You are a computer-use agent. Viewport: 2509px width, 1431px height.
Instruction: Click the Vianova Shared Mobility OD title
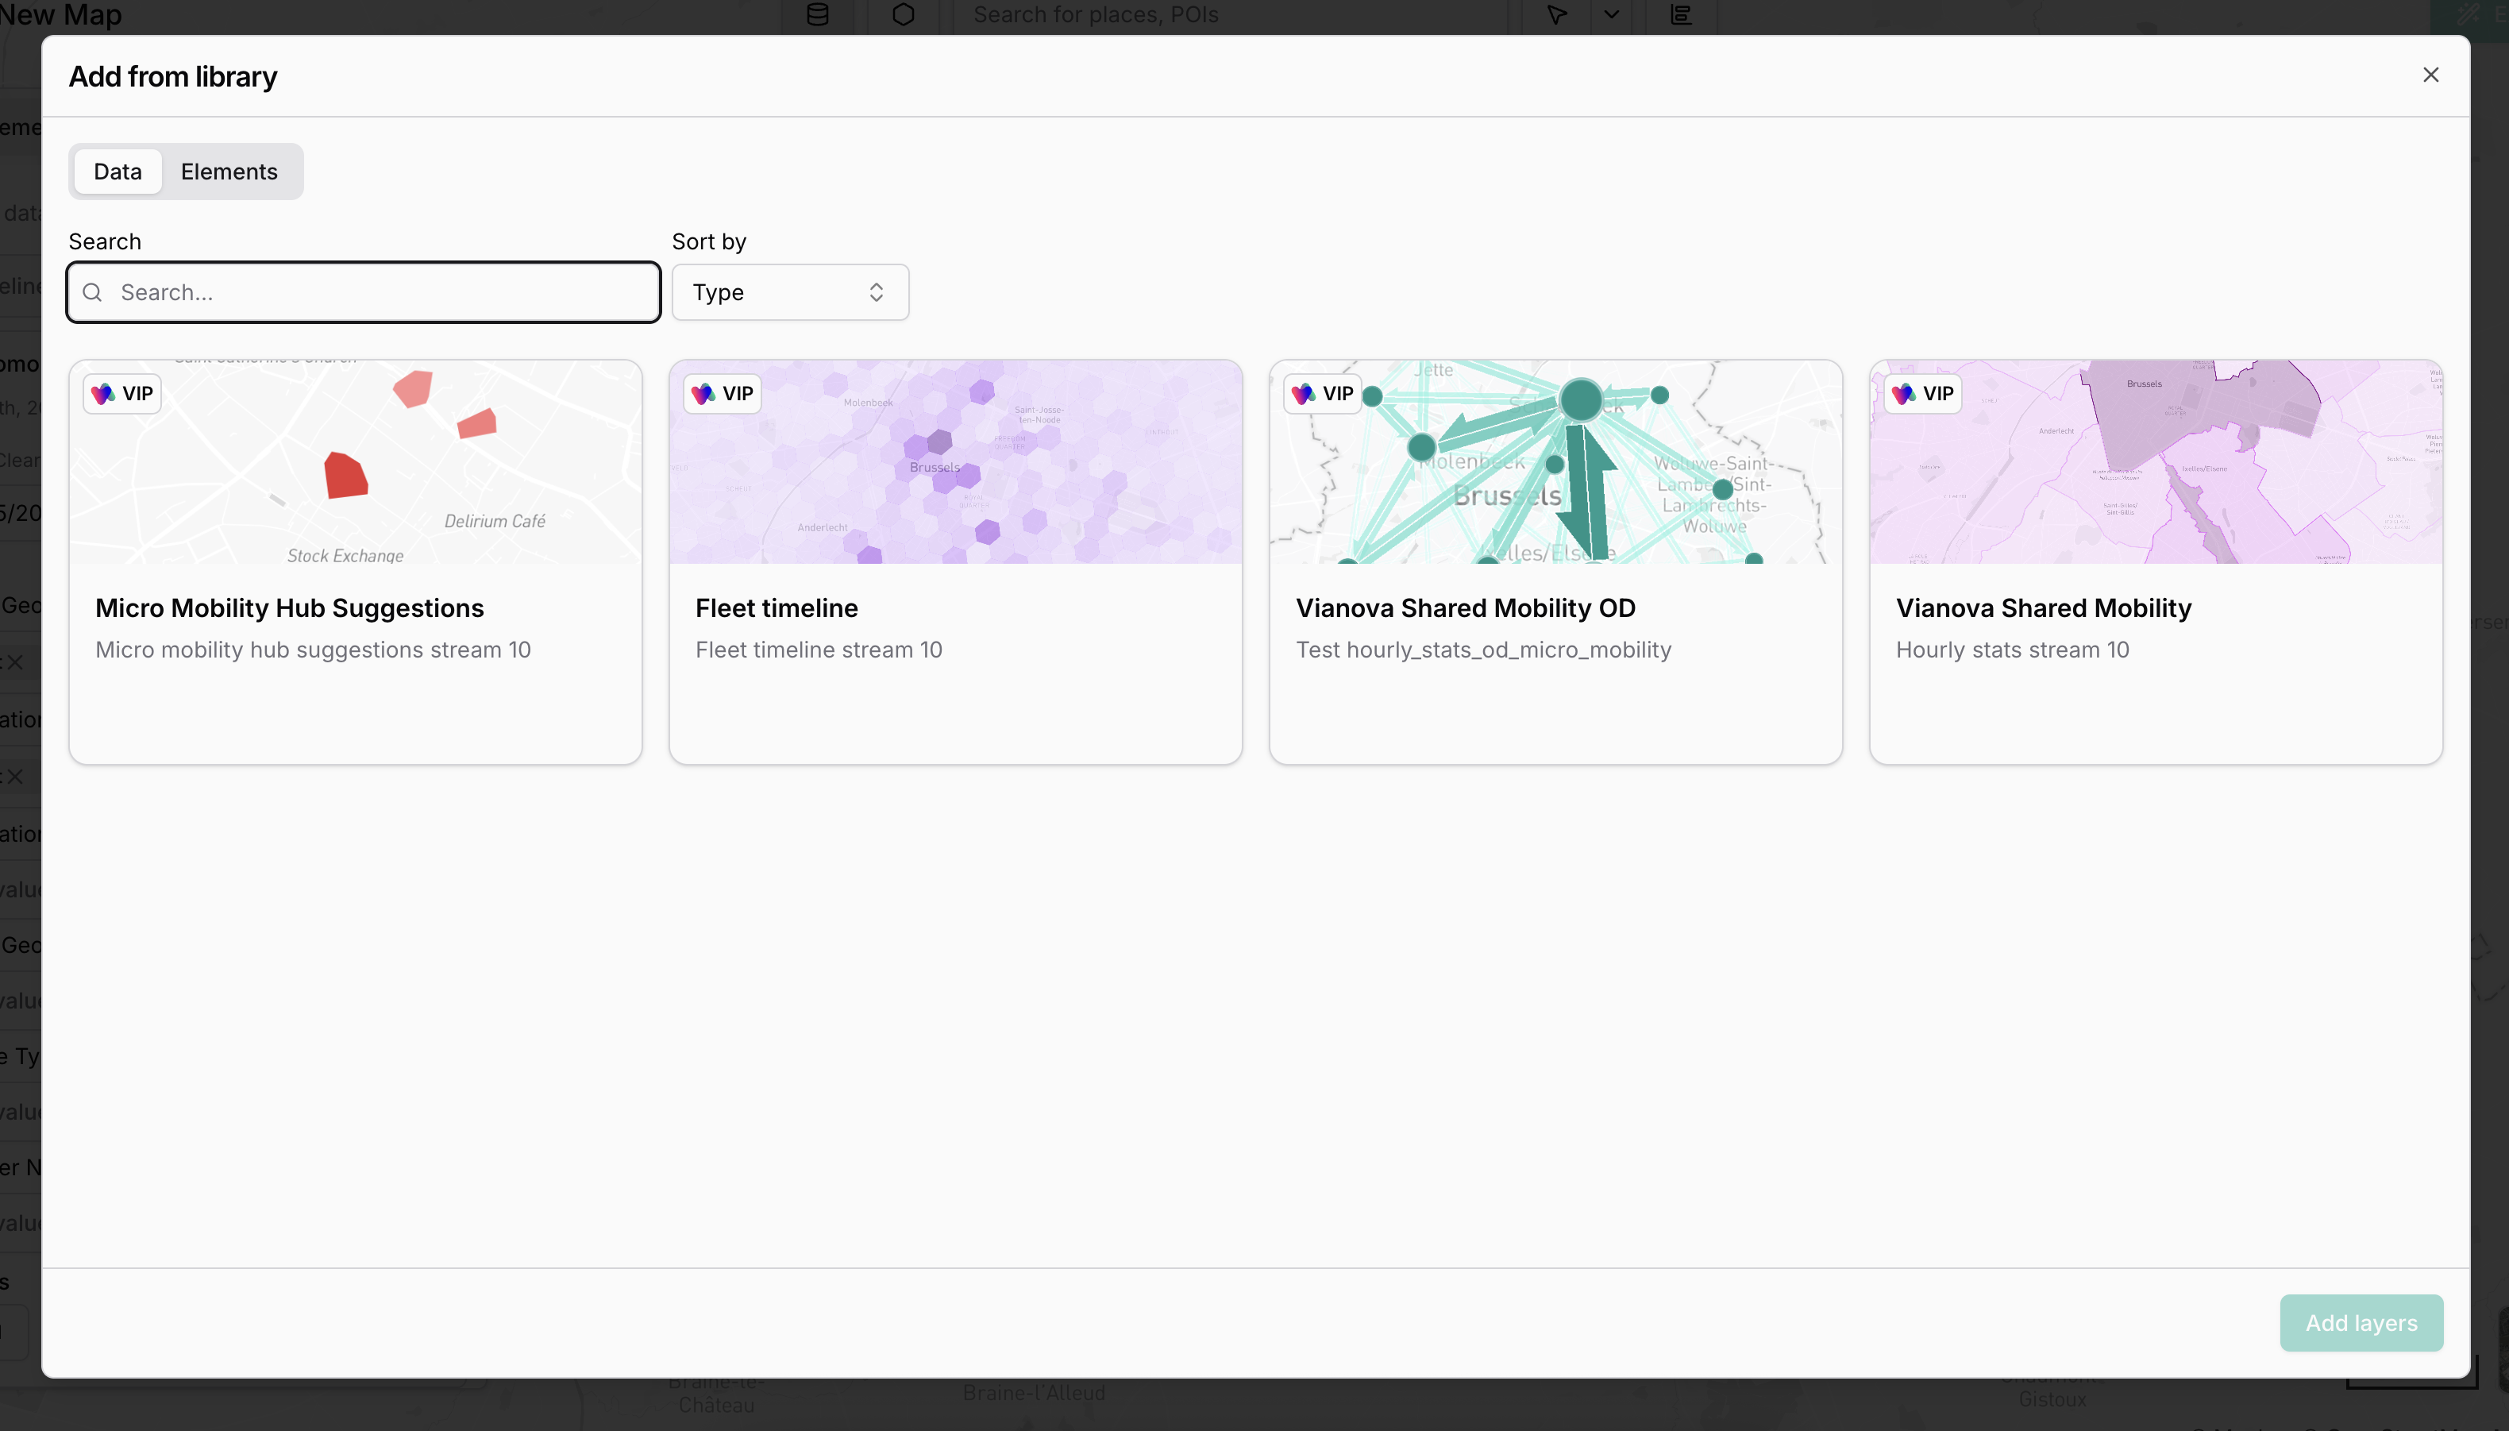(1465, 608)
